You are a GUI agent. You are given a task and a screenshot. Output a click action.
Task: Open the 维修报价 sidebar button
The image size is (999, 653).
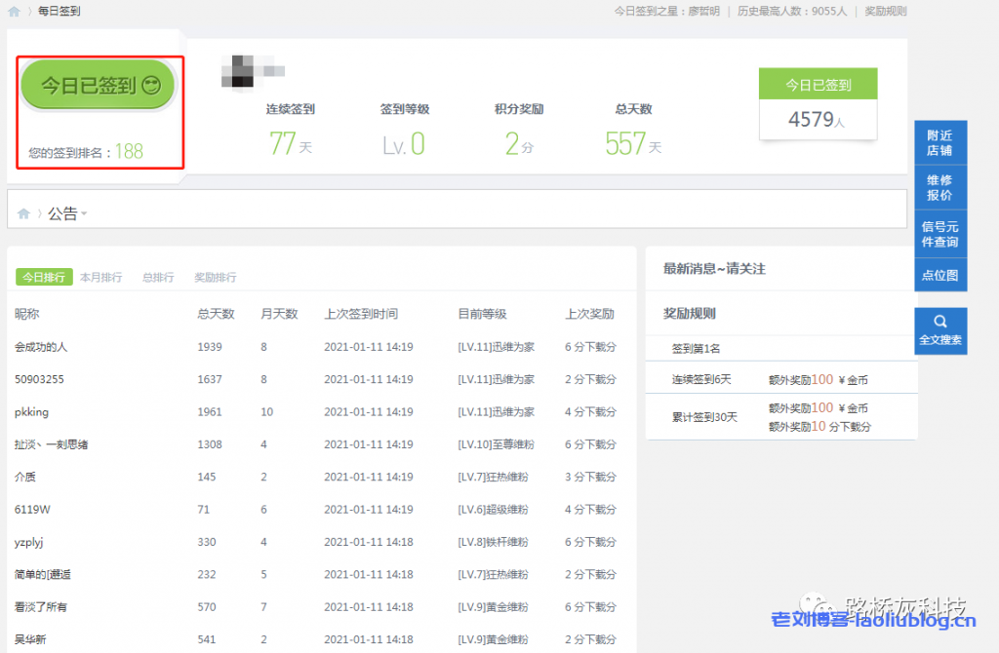coord(940,187)
